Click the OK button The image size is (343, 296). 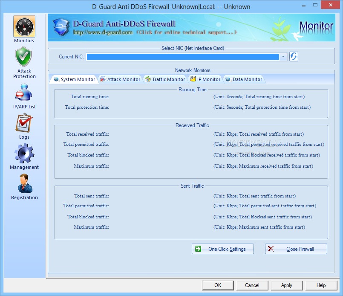(218, 285)
